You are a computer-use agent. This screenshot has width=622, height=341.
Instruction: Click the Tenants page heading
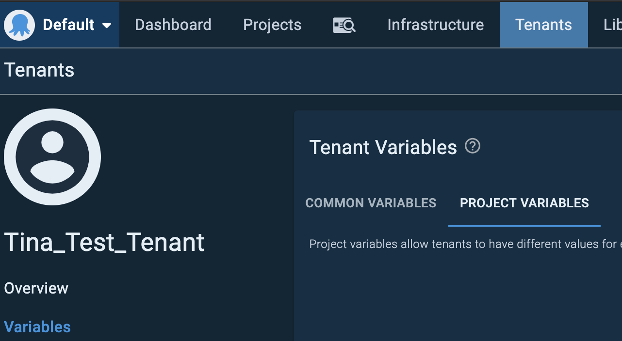(39, 70)
